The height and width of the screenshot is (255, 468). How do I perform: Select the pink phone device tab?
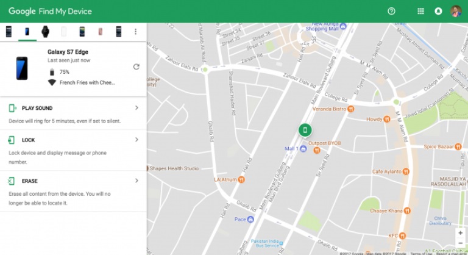click(x=101, y=31)
